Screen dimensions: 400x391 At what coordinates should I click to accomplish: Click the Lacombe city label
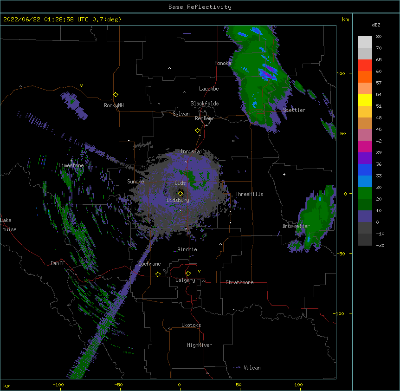pos(209,89)
